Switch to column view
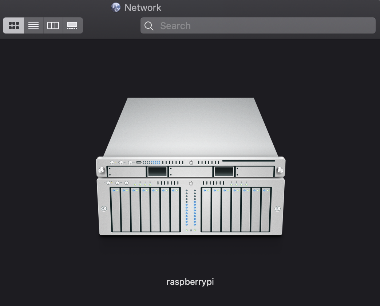 53,25
